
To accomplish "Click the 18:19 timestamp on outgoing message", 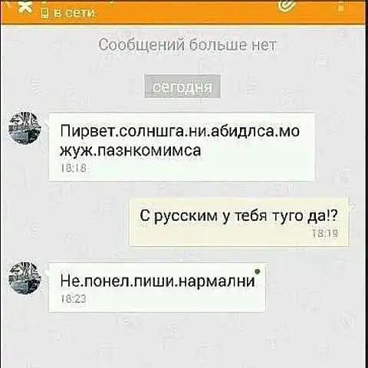I will pyautogui.click(x=325, y=233).
